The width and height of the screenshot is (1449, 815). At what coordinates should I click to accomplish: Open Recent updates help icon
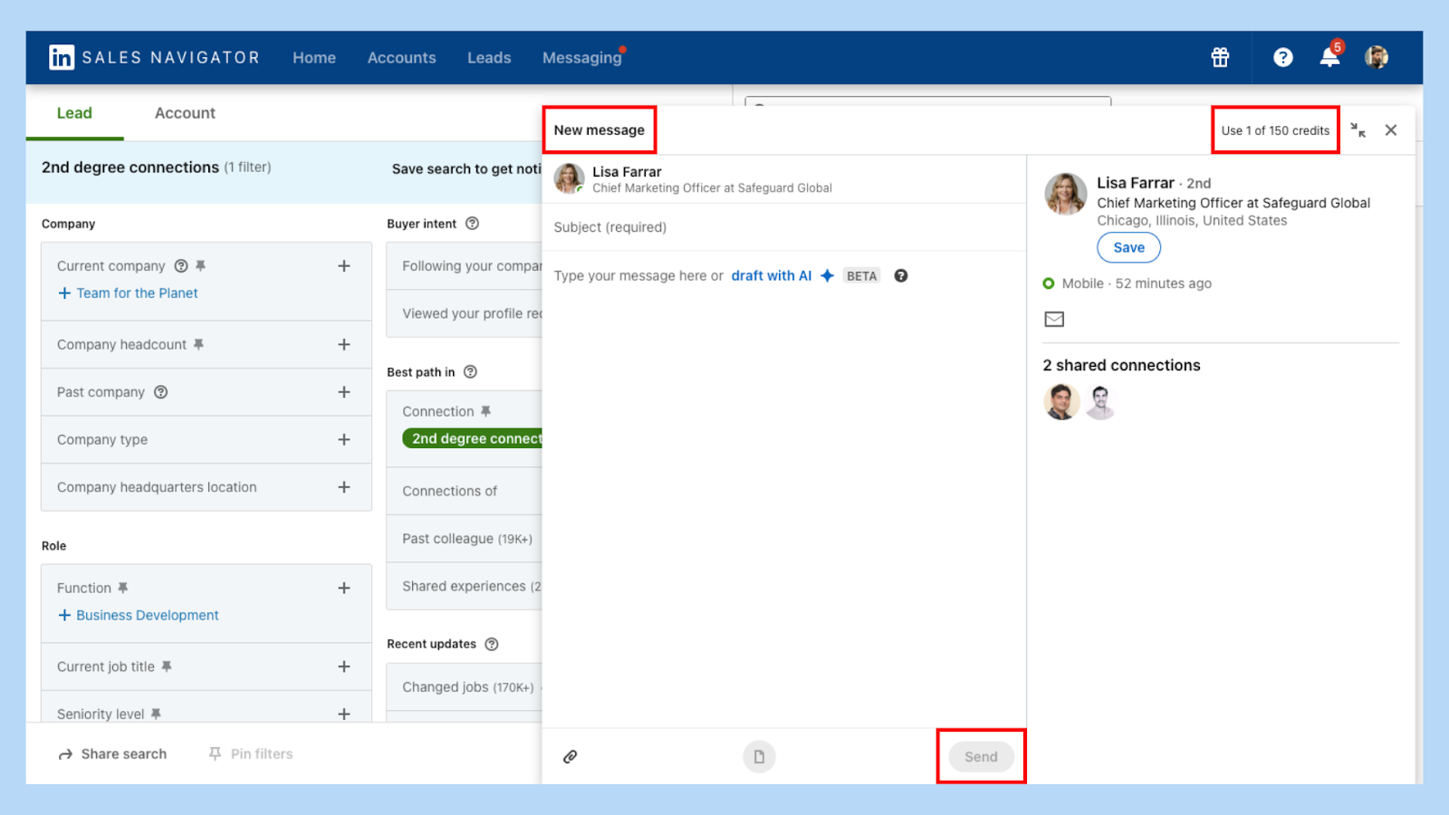(x=492, y=644)
